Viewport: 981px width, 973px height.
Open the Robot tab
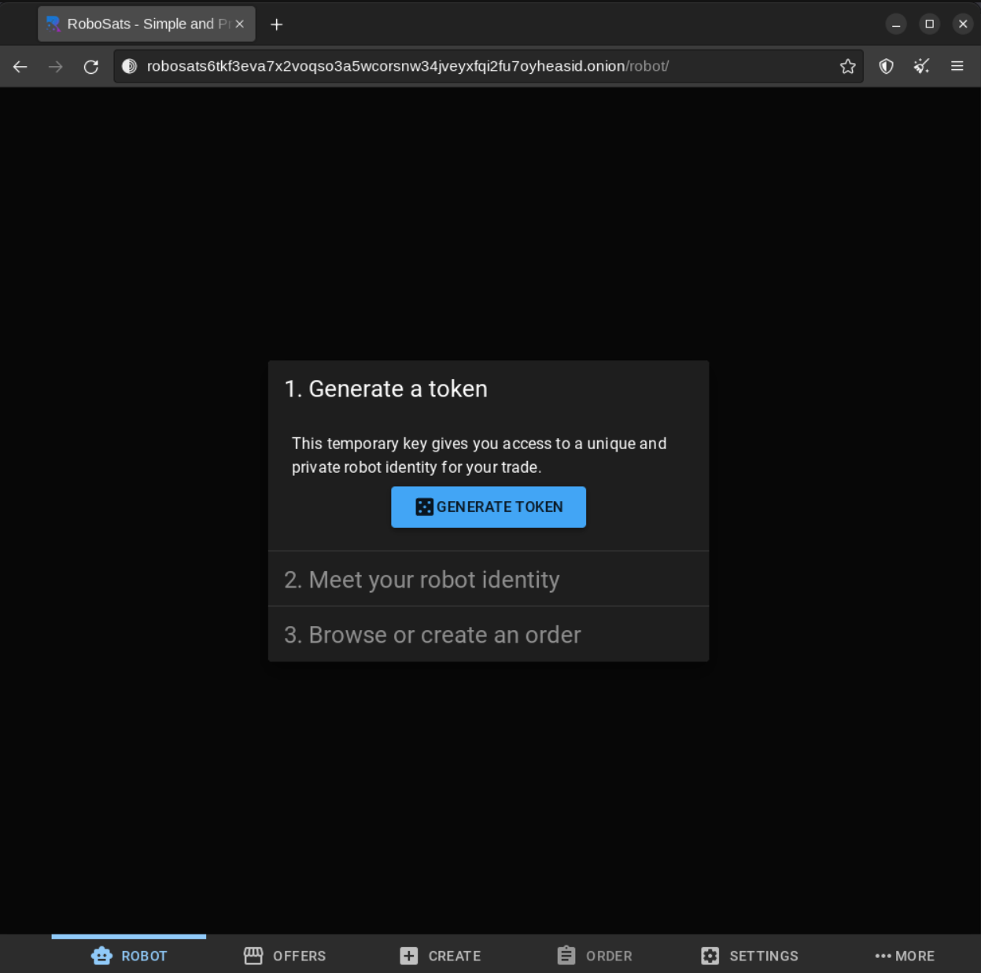tap(129, 956)
